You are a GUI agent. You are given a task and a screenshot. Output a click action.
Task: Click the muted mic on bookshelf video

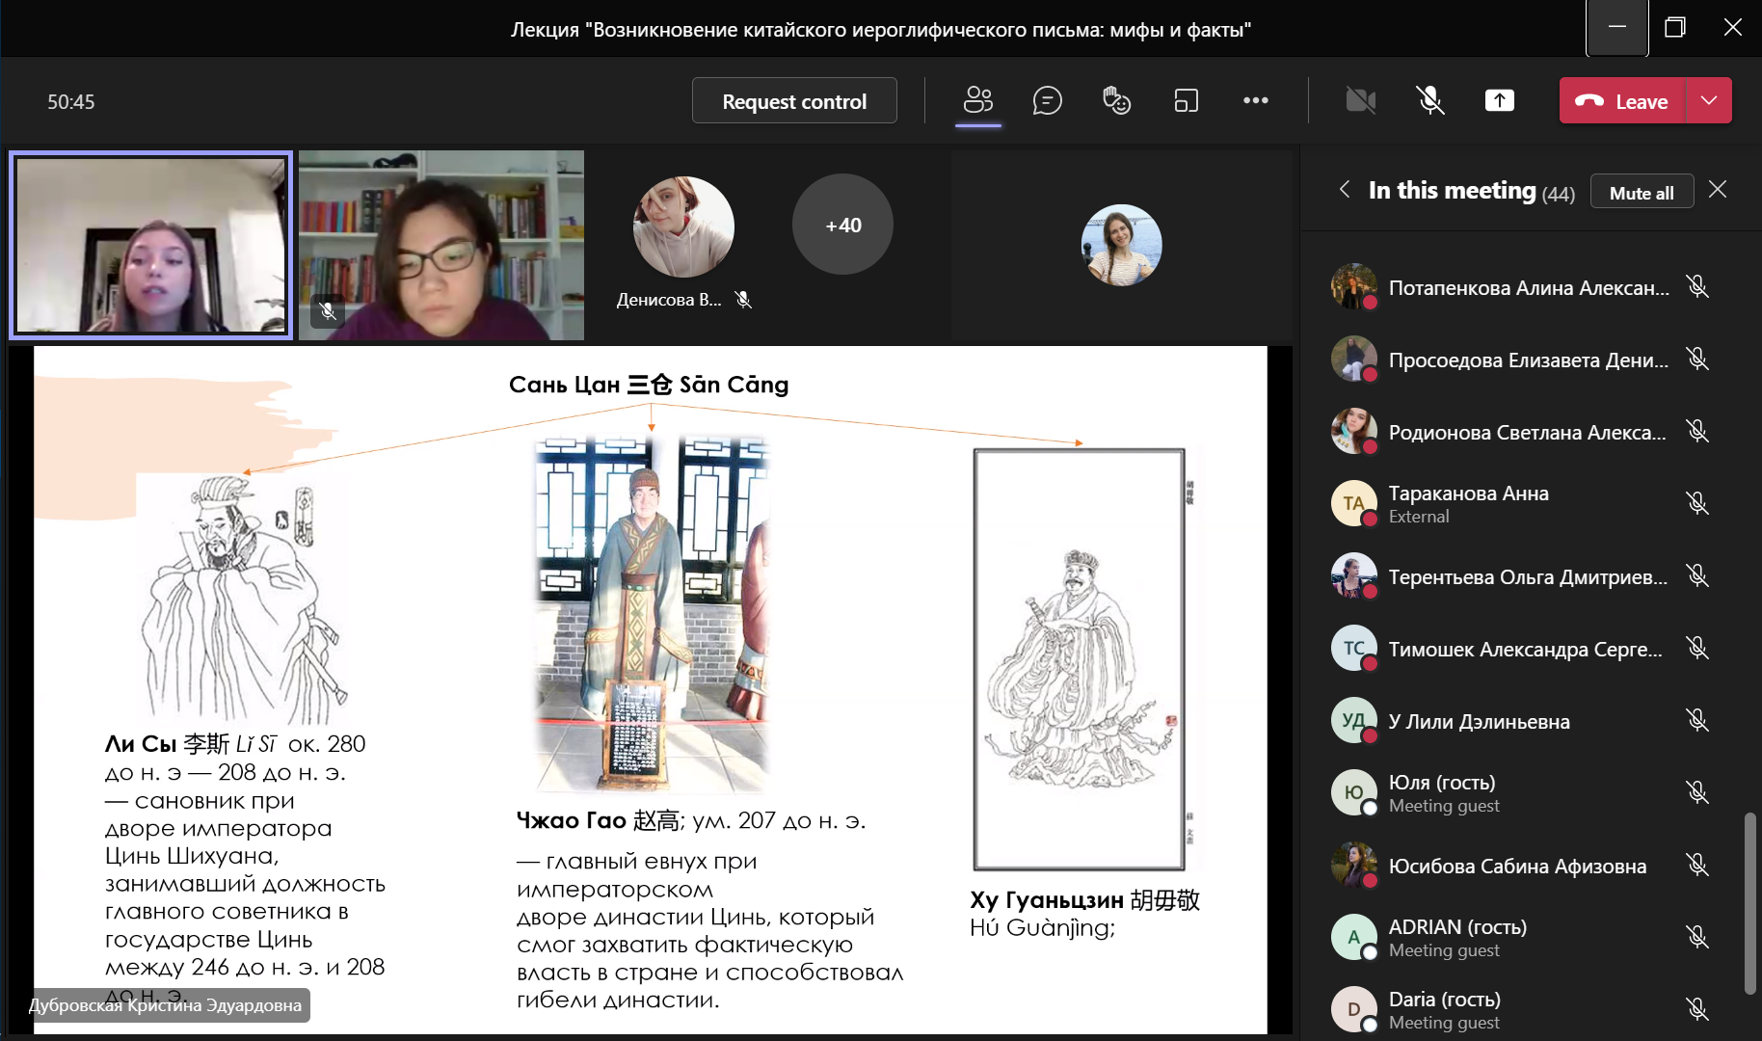pyautogui.click(x=328, y=310)
